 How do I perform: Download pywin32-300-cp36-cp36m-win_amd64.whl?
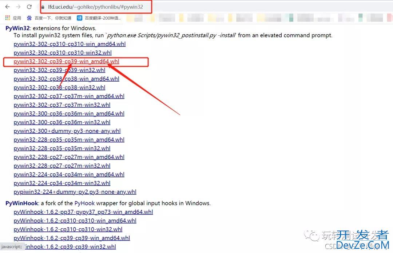pyautogui.click(x=69, y=114)
